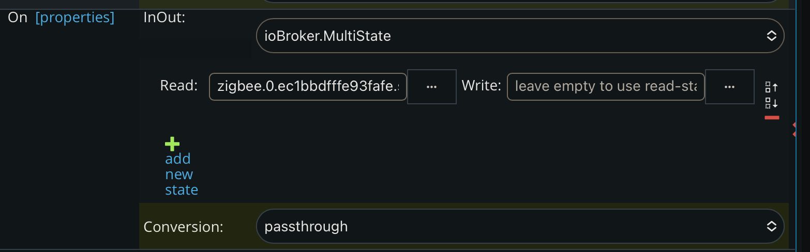
Task: Click the lower red diamond marker at right edge
Action: [x=794, y=134]
